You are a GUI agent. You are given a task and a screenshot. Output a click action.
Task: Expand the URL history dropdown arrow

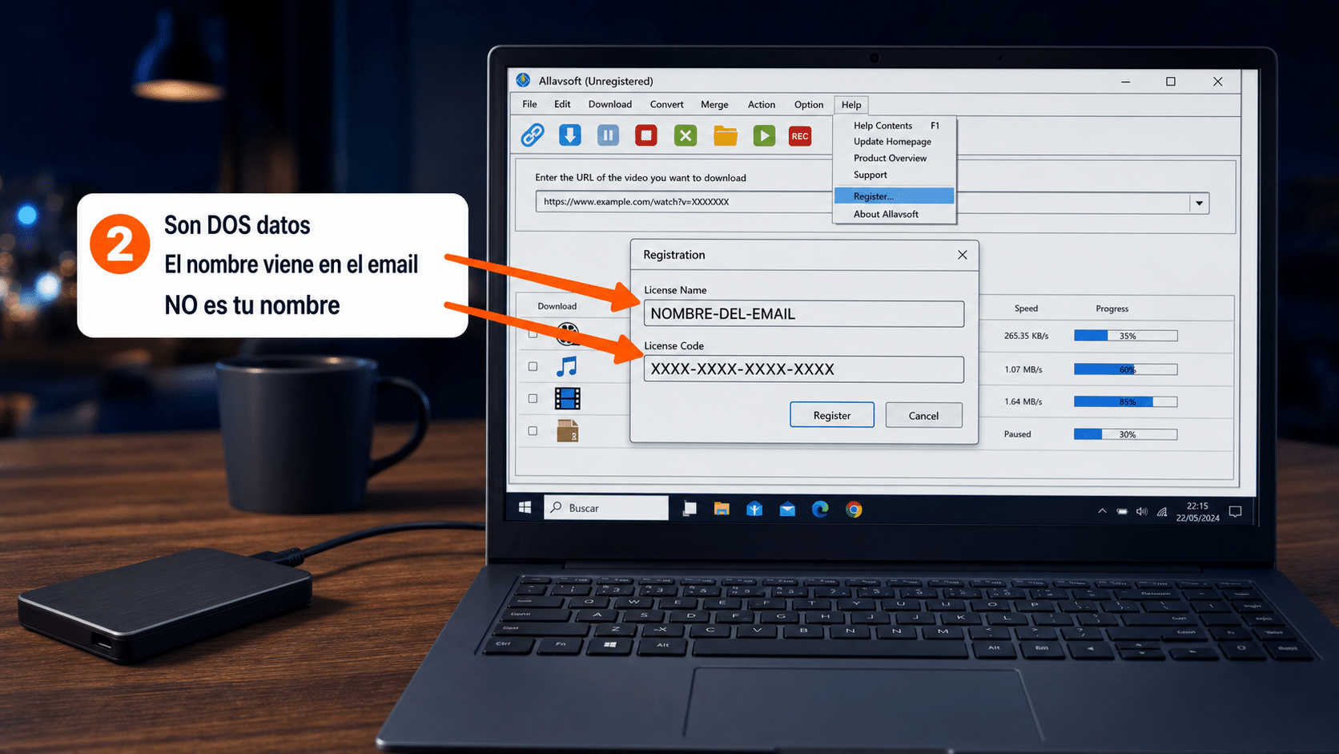coord(1199,203)
